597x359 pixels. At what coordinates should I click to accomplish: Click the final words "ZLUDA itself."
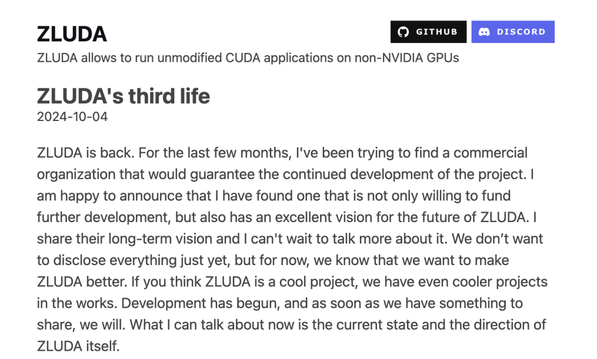tap(78, 346)
